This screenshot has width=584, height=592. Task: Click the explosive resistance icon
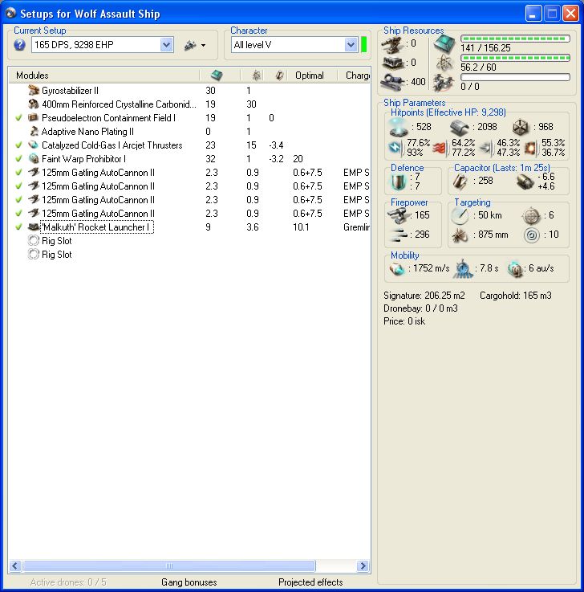(531, 148)
